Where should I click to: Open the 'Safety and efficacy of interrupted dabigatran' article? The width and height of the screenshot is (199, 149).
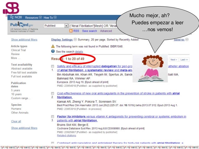tap(95, 68)
